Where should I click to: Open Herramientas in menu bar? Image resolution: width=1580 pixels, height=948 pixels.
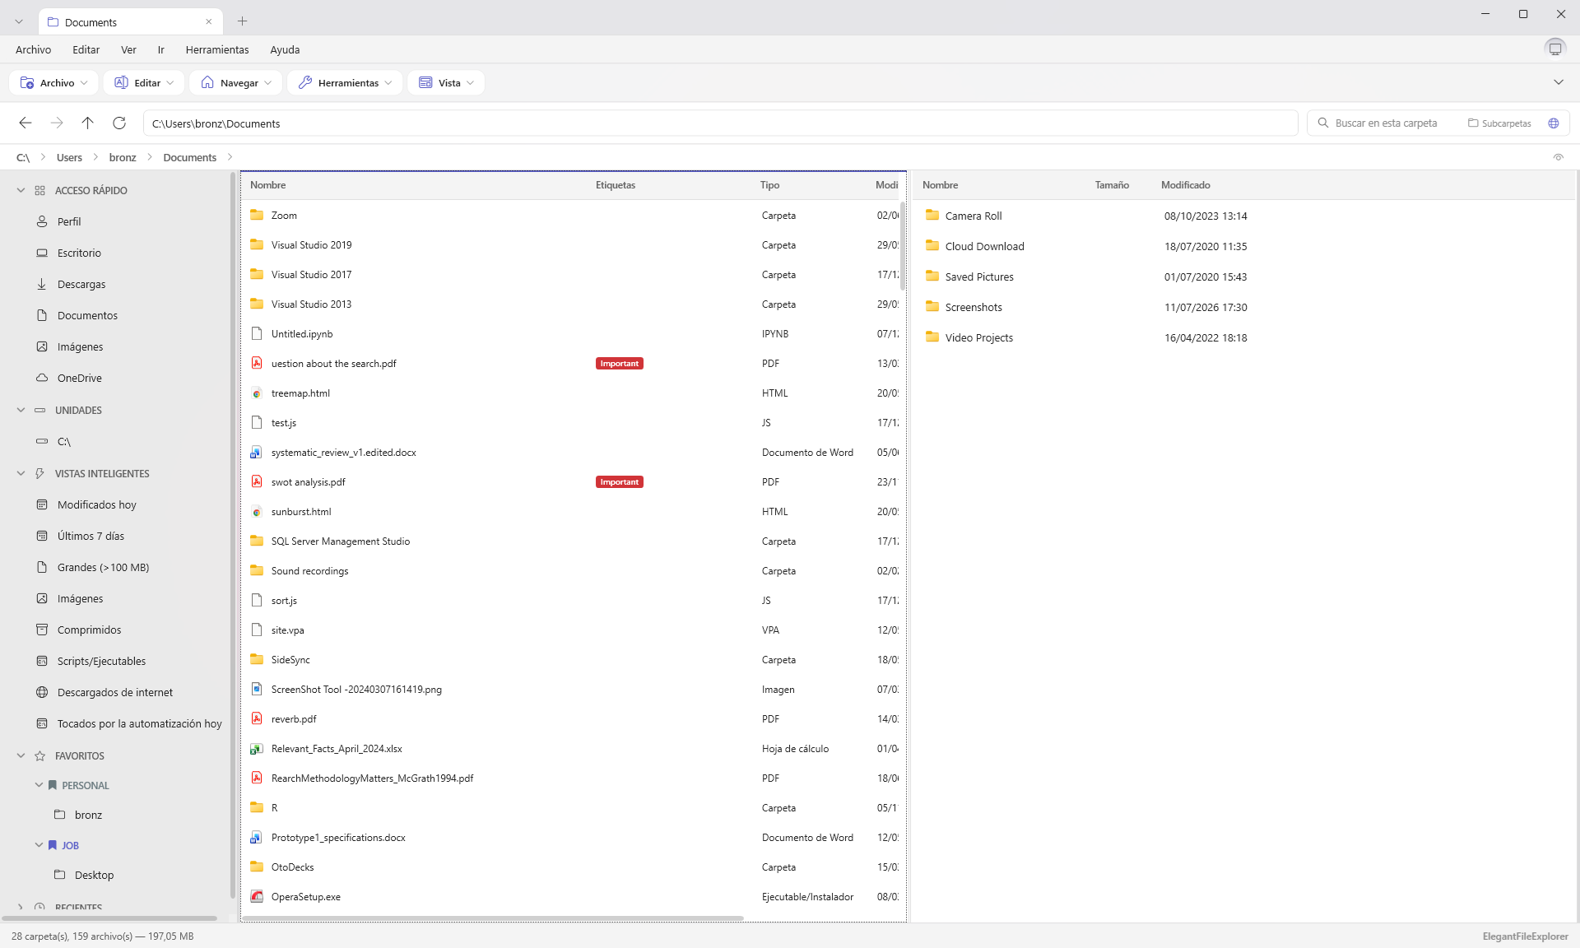(x=217, y=49)
